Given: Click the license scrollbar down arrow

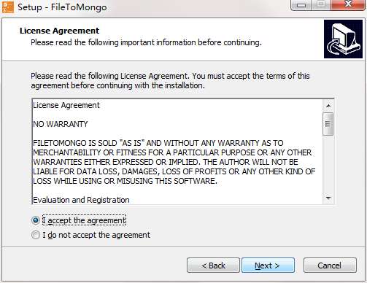Looking at the screenshot, I should pos(328,198).
